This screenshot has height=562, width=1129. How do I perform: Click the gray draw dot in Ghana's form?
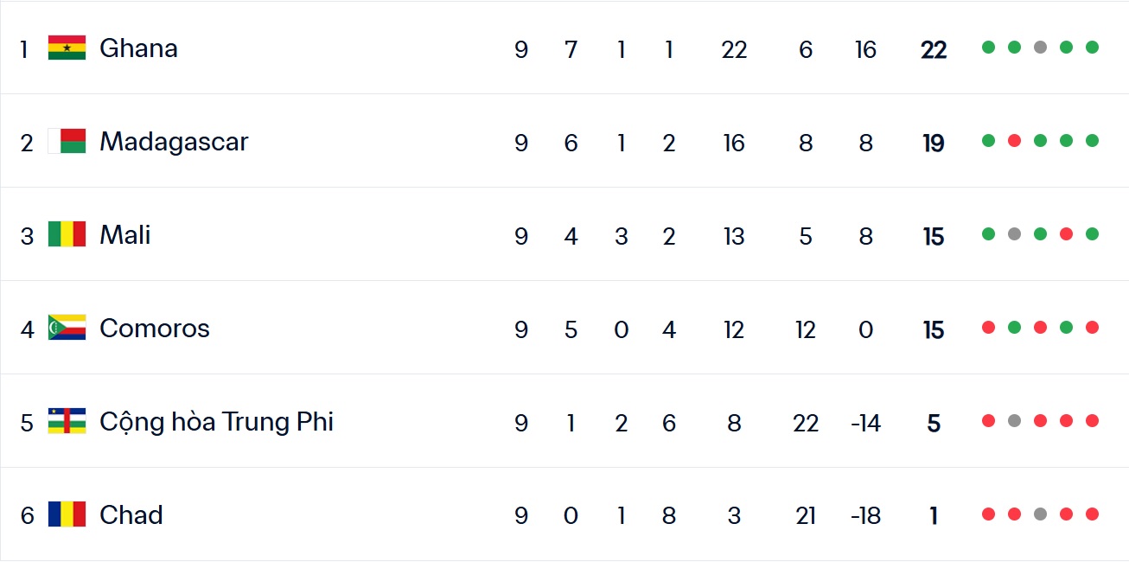pos(1040,48)
